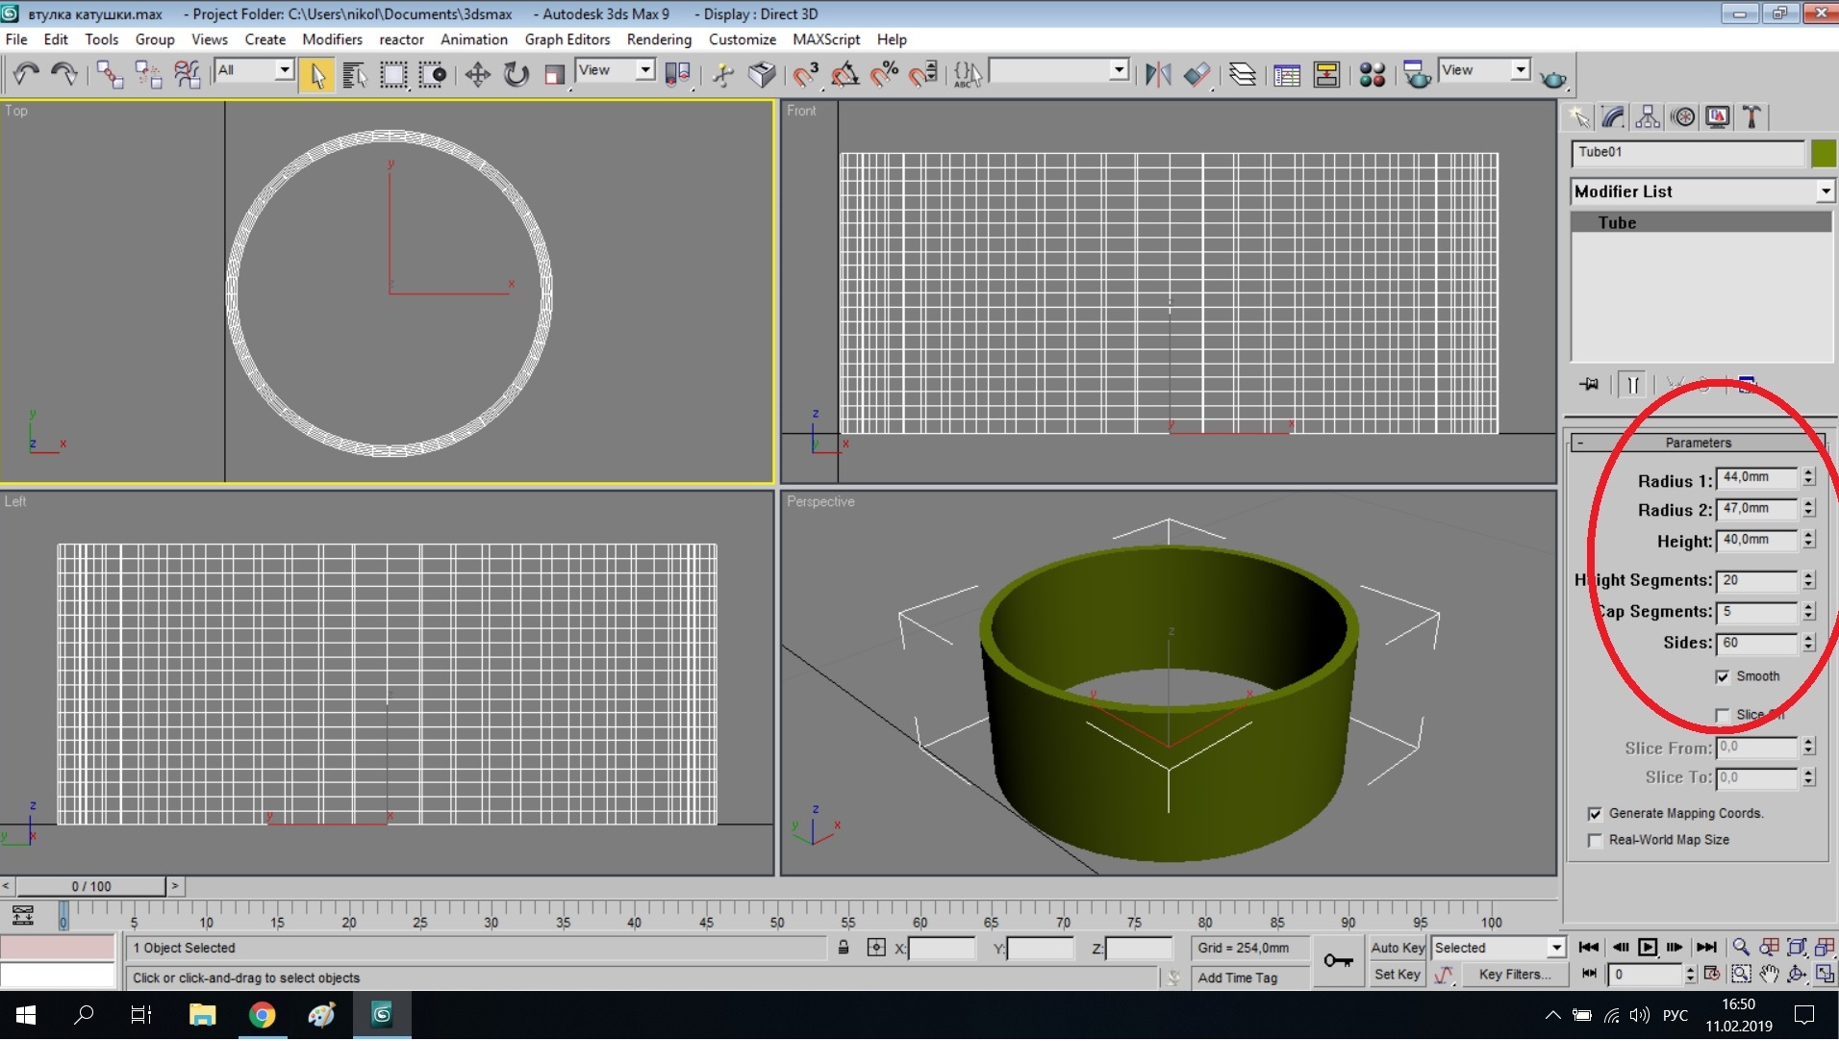
Task: Click the Auto Key button
Action: coord(1398,948)
